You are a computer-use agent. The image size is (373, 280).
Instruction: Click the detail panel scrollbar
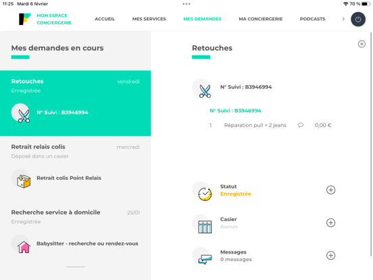371,144
